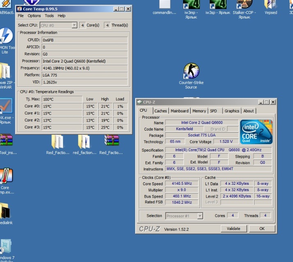Select the CPU tab in CPU-Z

(x=143, y=110)
